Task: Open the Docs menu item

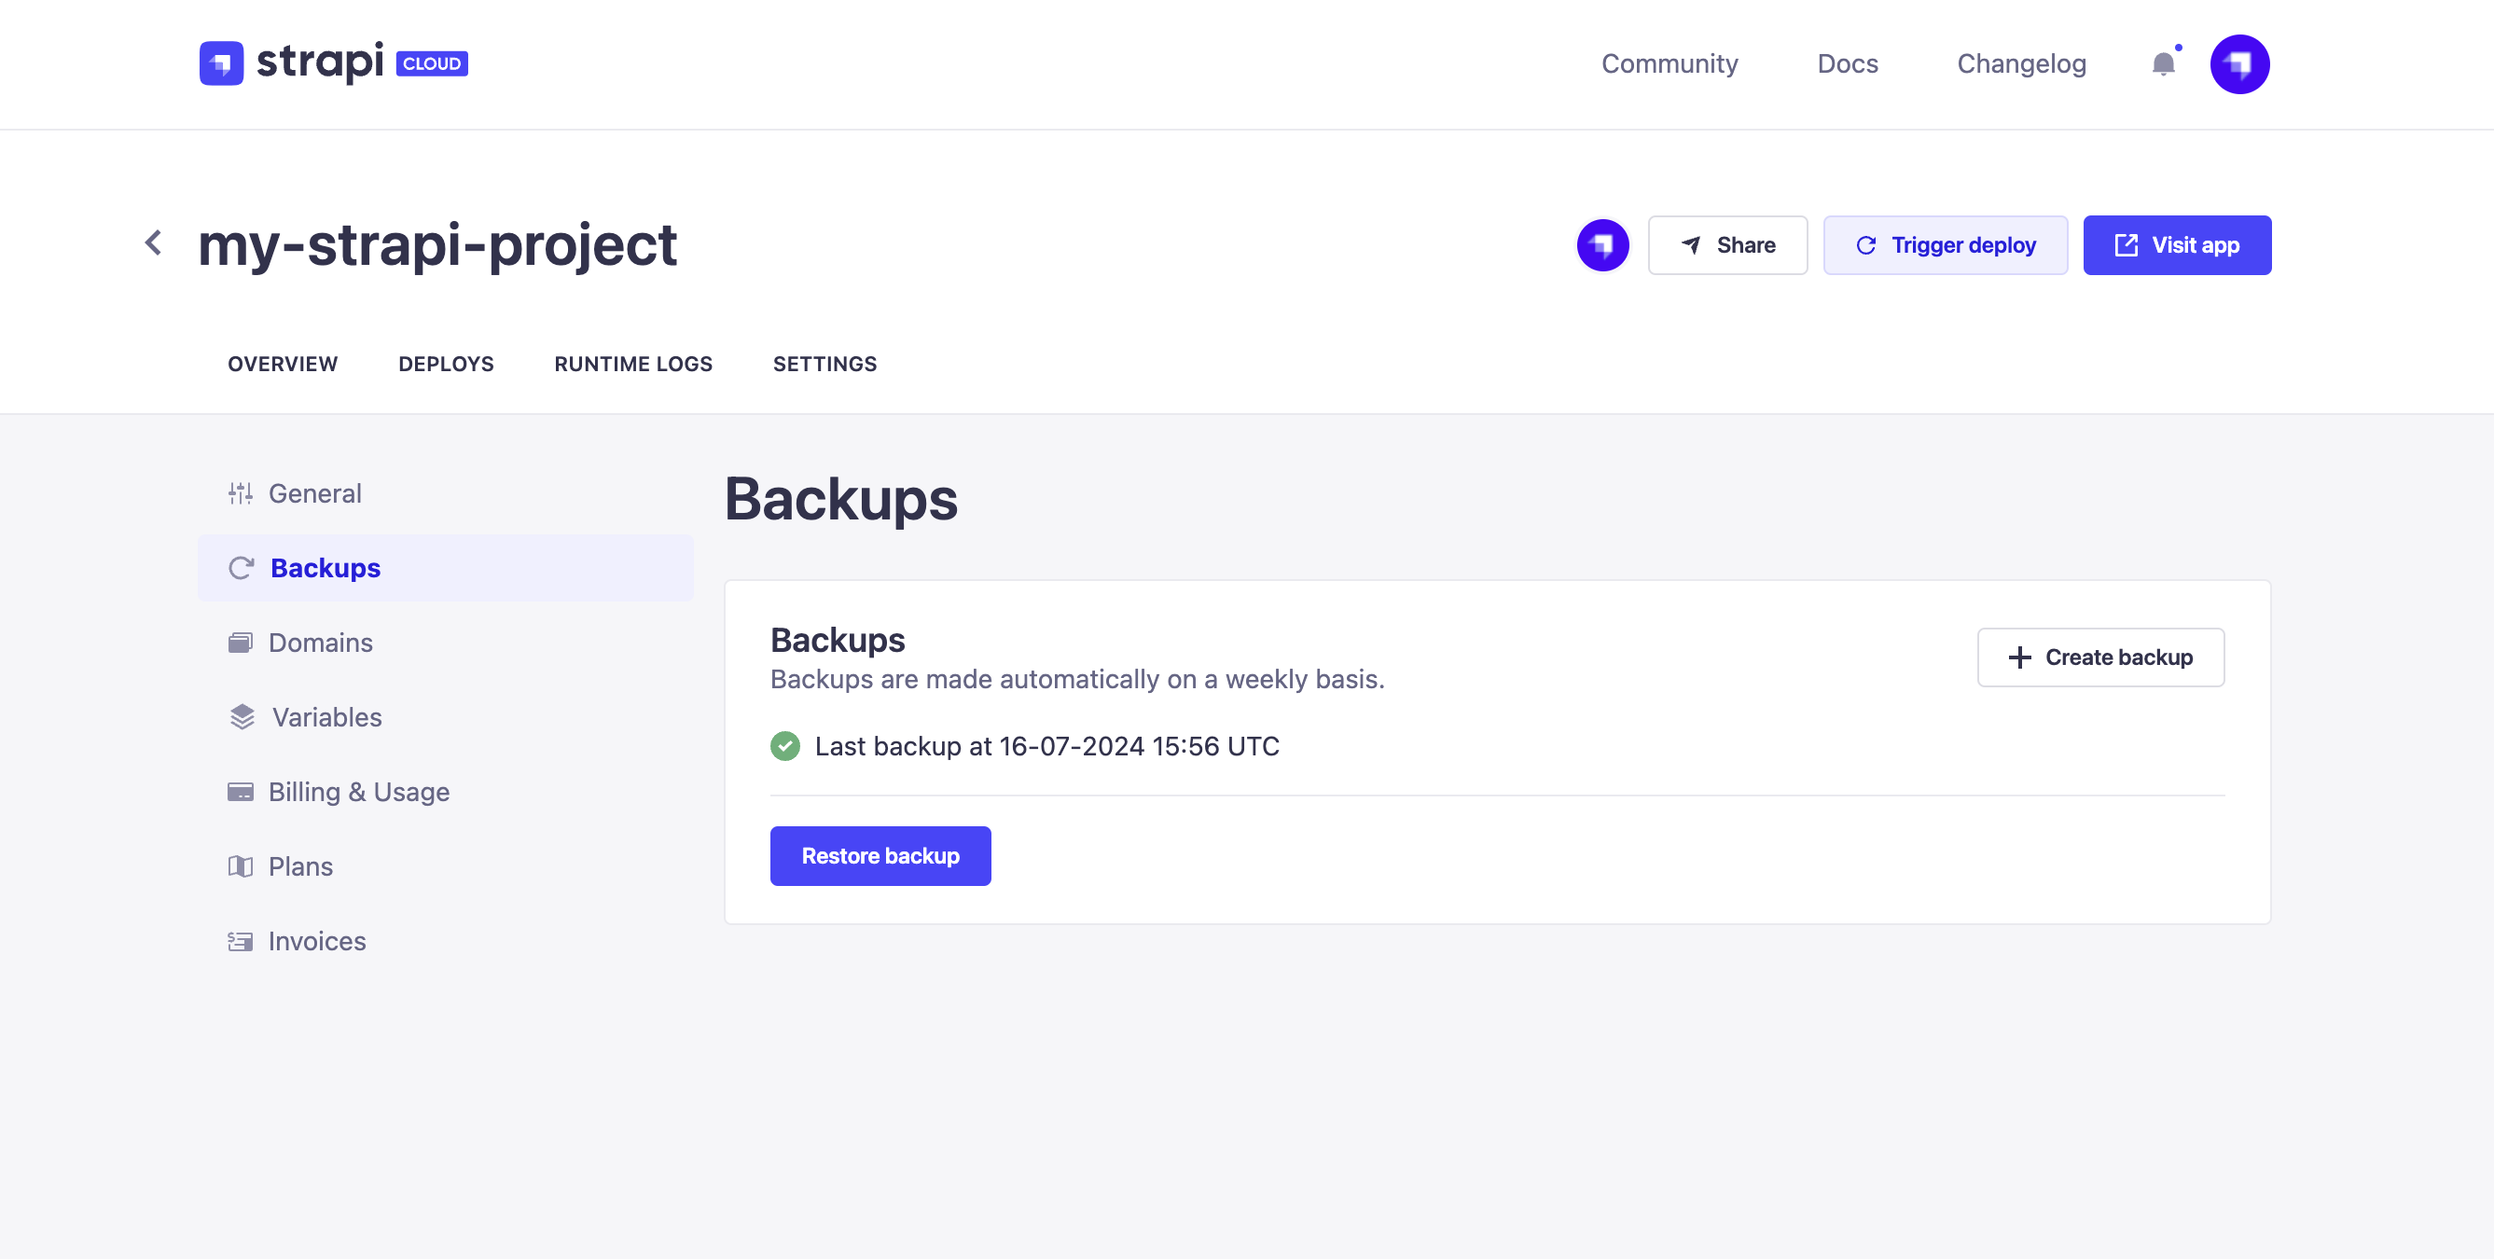Action: pyautogui.click(x=1848, y=63)
